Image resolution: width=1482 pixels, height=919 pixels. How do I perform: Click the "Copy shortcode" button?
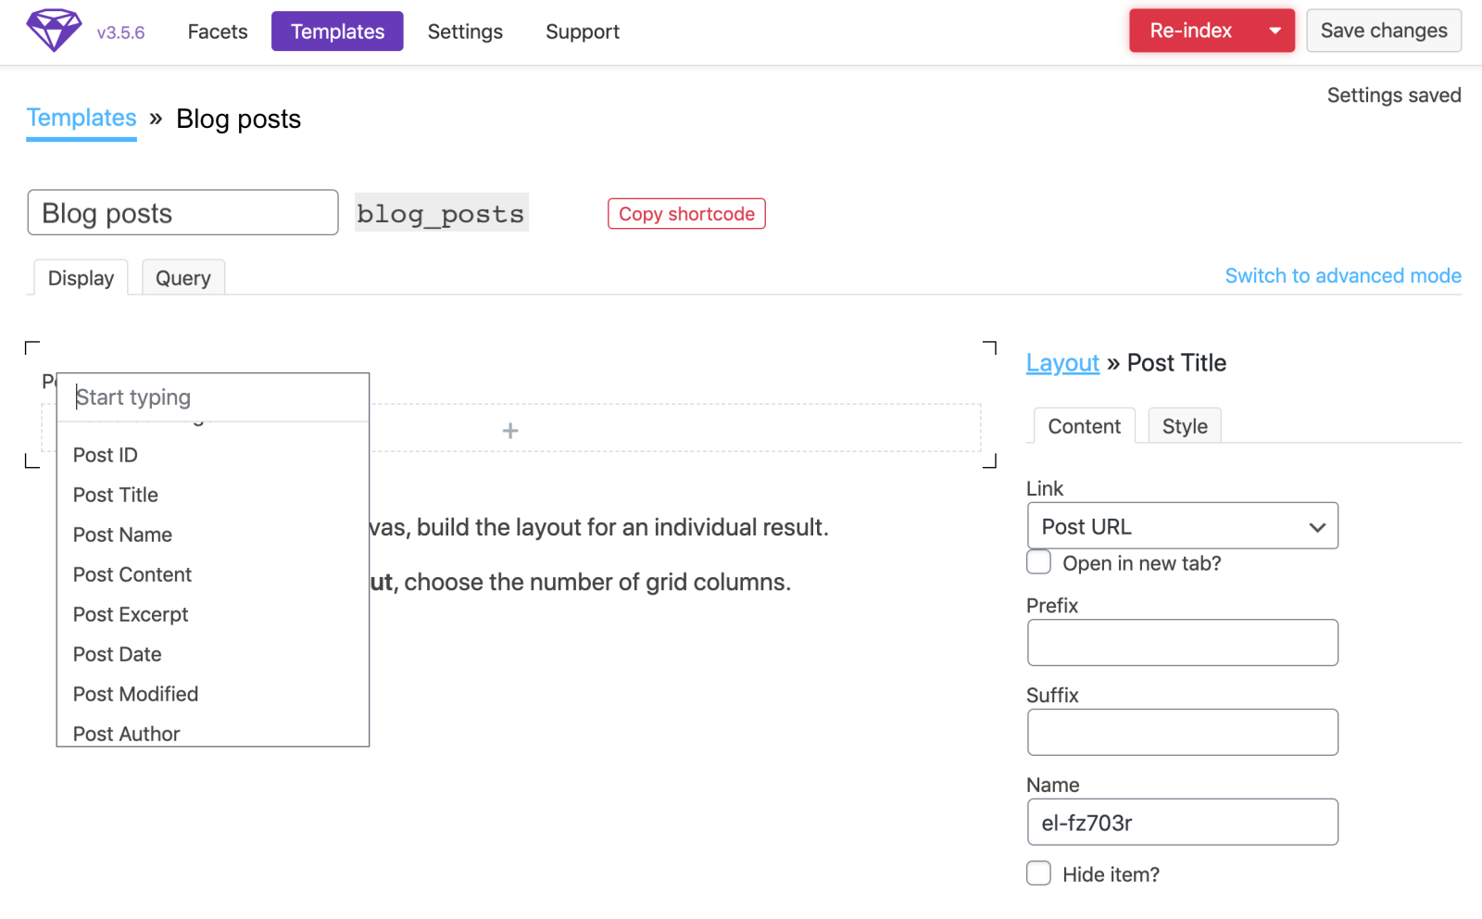pos(685,213)
